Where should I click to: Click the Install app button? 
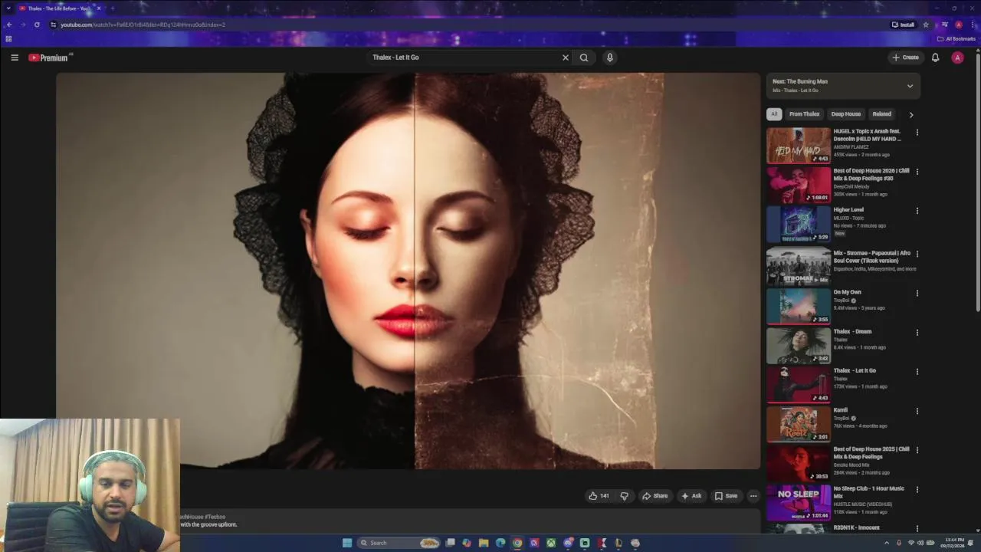[x=903, y=25]
